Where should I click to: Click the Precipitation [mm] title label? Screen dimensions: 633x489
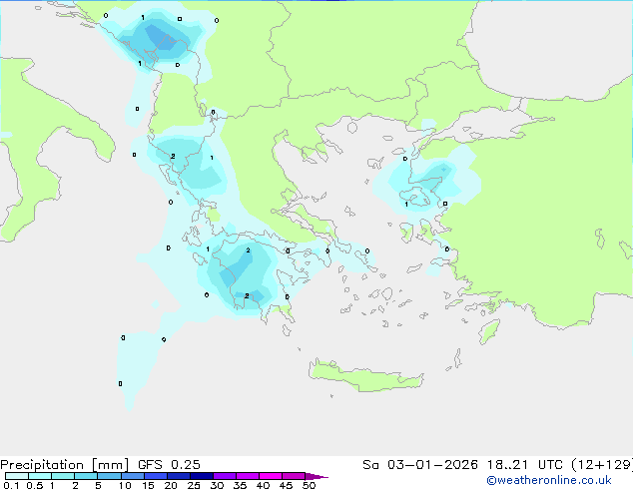tap(61, 465)
